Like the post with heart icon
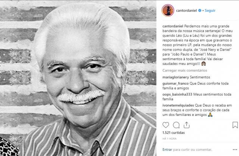 (x=166, y=125)
